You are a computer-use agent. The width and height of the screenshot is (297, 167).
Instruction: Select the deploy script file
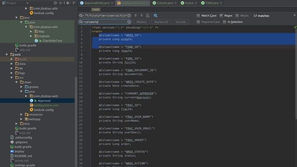click(x=17, y=152)
